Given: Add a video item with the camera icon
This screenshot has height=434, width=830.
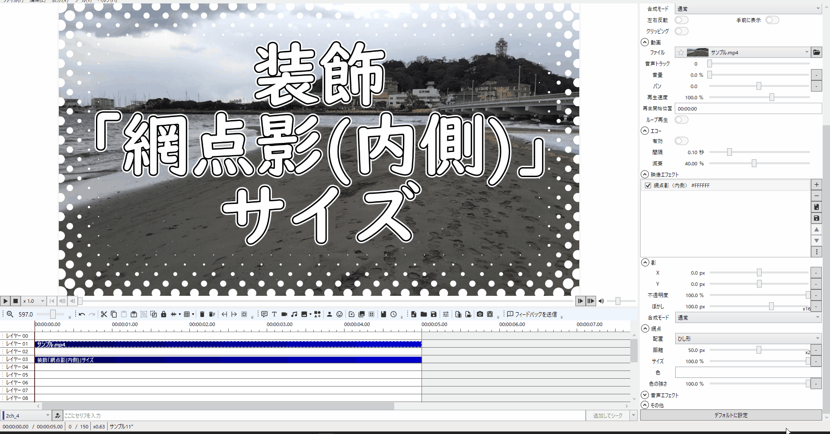Looking at the screenshot, I should (284, 314).
